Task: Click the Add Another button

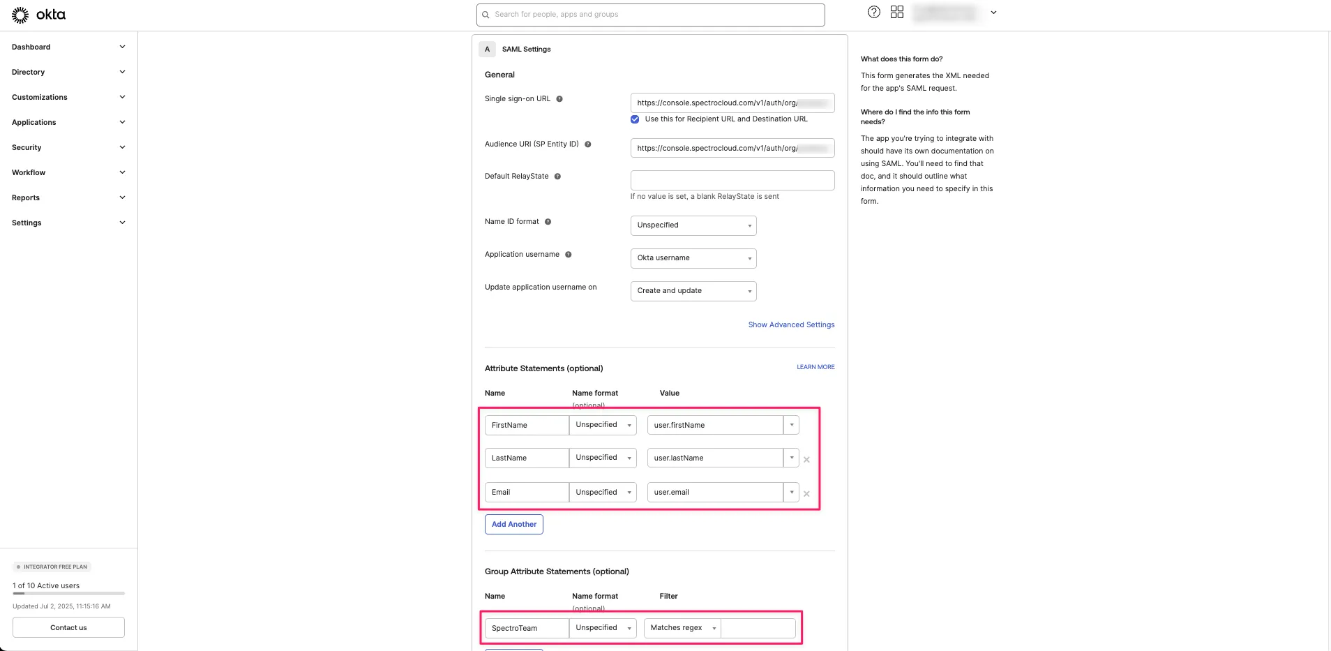Action: [x=513, y=524]
